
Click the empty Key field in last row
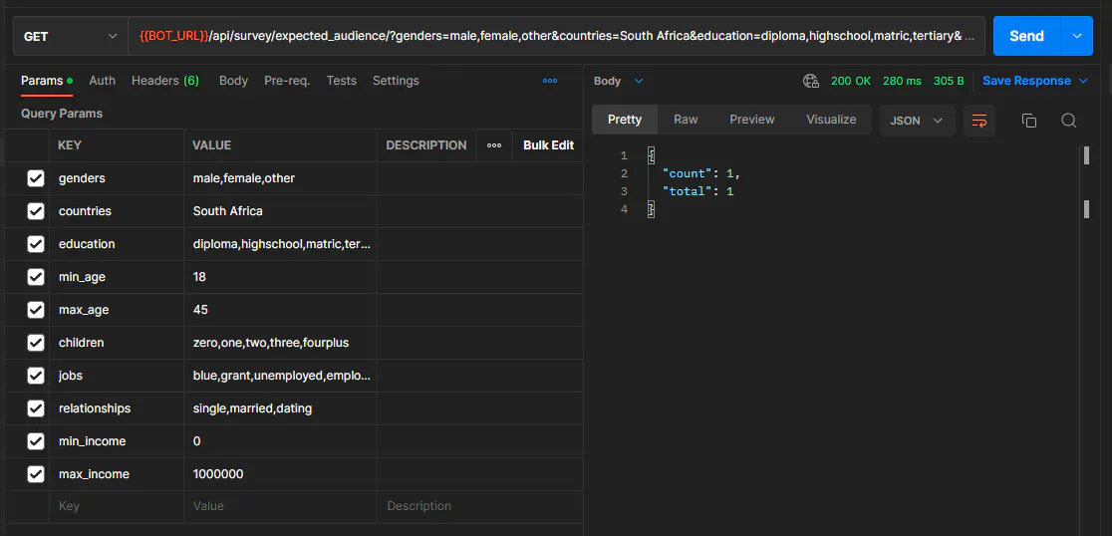coord(115,506)
